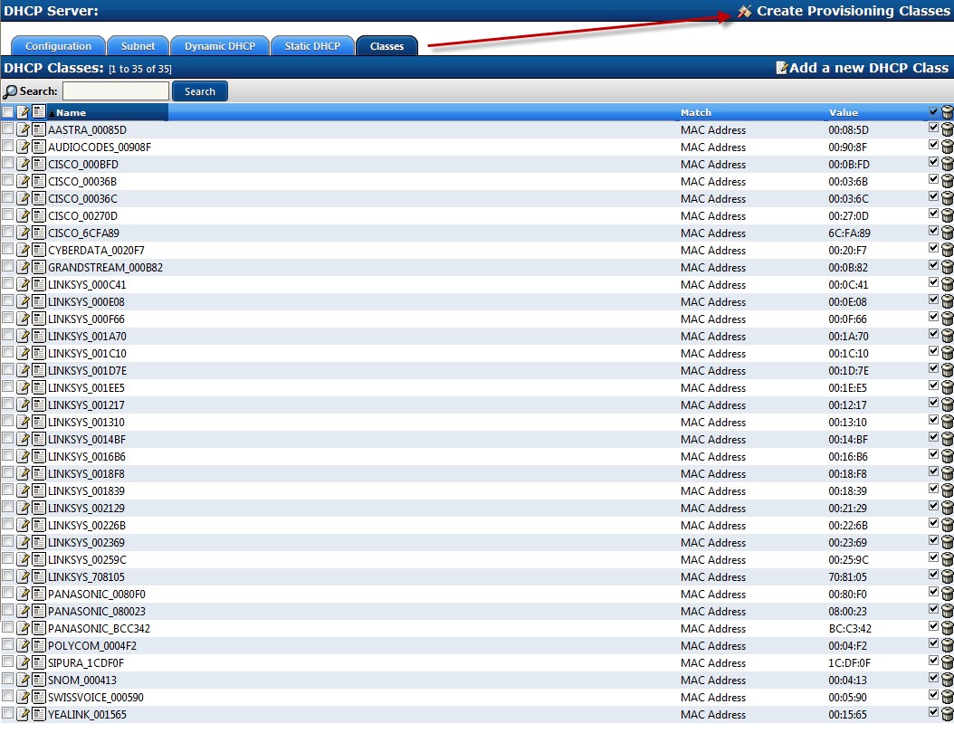The height and width of the screenshot is (733, 954).
Task: Click Add a new DHCP Class
Action: click(x=862, y=68)
